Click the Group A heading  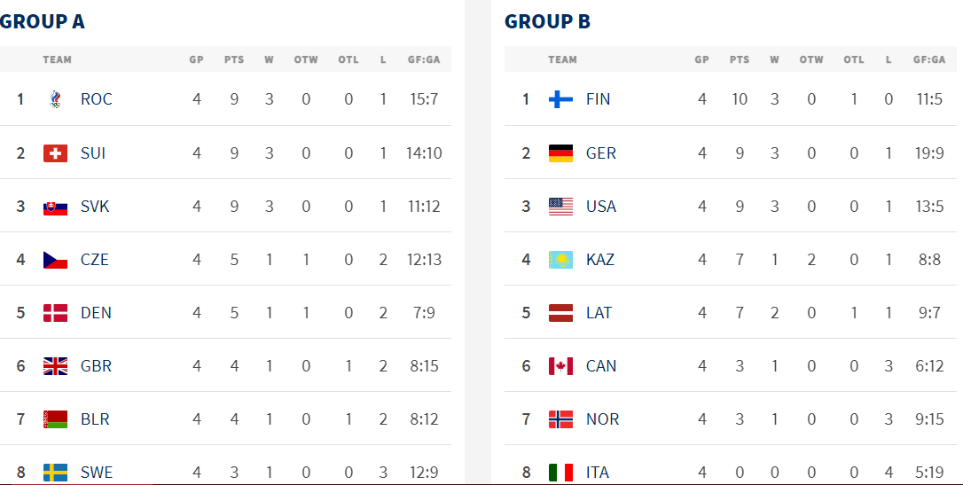coord(43,22)
